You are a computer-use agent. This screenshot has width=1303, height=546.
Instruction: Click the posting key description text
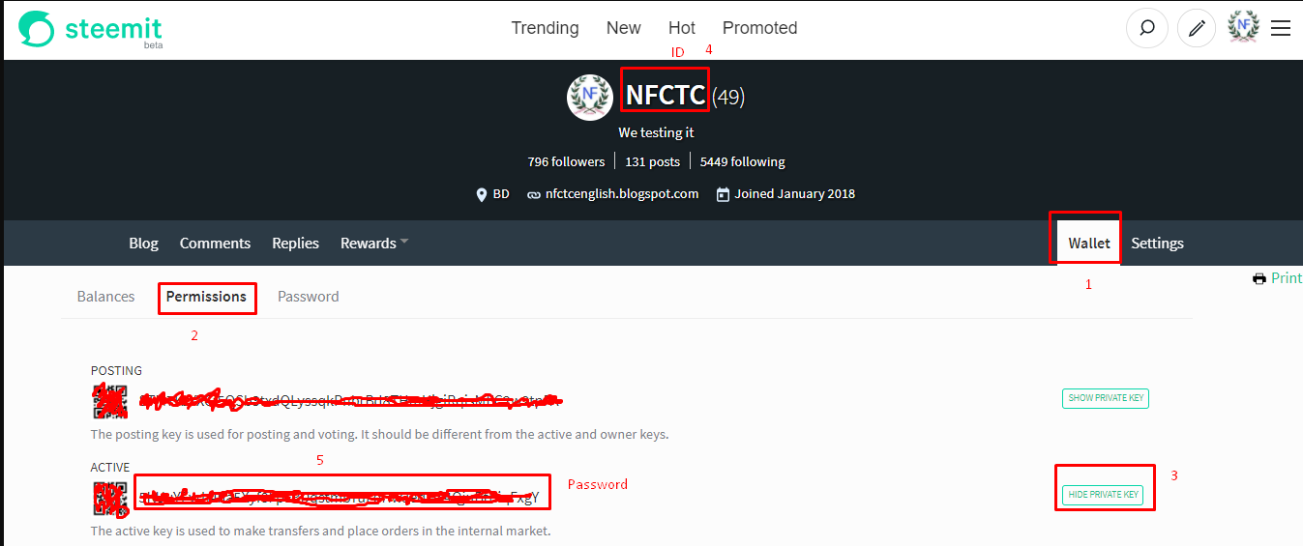click(379, 435)
